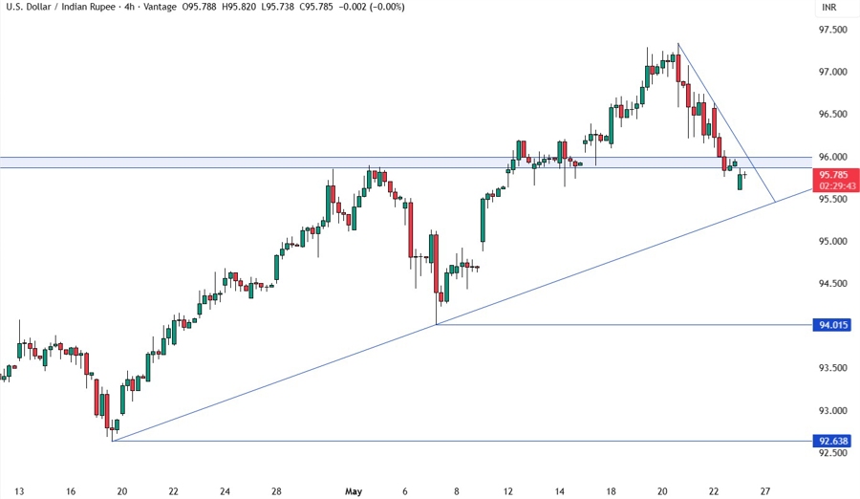Screen dimensions: 860x499
Task: Click the low value L95.738
Action: point(277,7)
